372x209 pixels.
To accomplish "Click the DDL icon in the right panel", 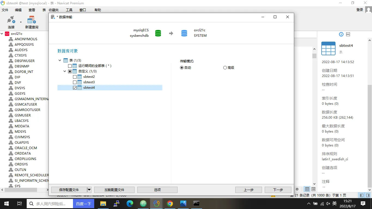I will pos(348,34).
